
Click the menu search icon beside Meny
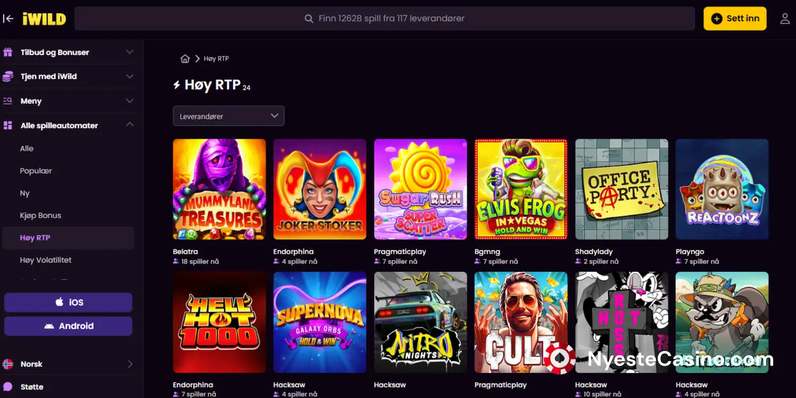click(x=8, y=101)
